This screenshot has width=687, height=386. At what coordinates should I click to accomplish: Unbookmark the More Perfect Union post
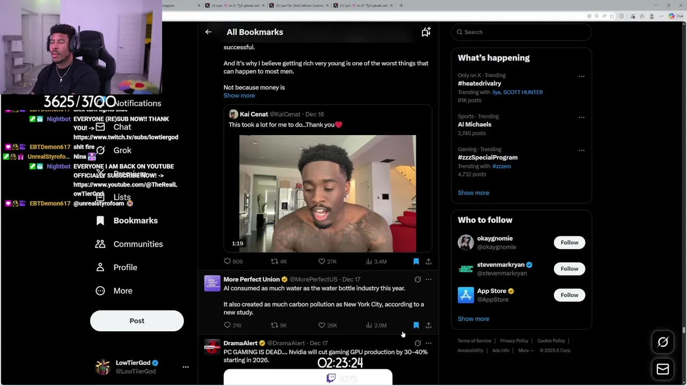[416, 325]
